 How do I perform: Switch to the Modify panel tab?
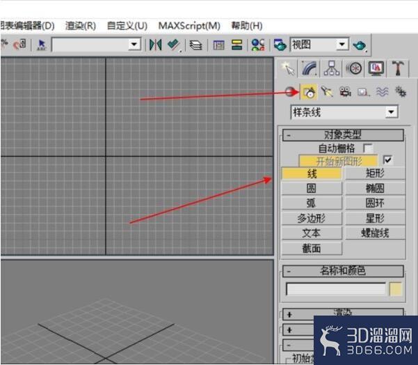310,68
